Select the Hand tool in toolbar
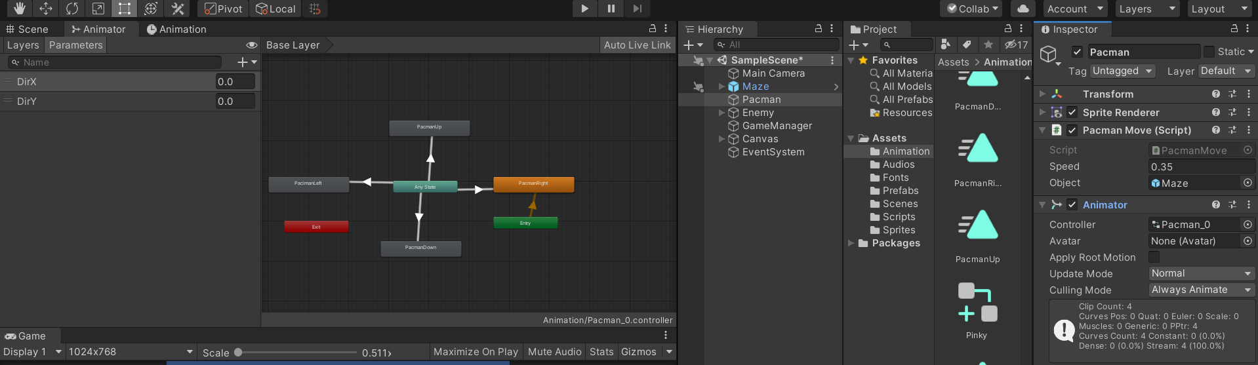Viewport: 1258px width, 365px height. pos(19,9)
